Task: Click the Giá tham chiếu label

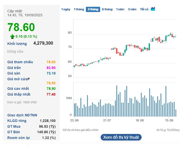Action: (20, 62)
